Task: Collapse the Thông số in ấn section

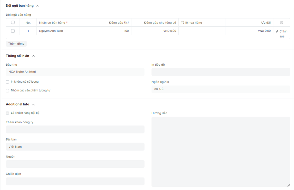Action: coord(33,56)
